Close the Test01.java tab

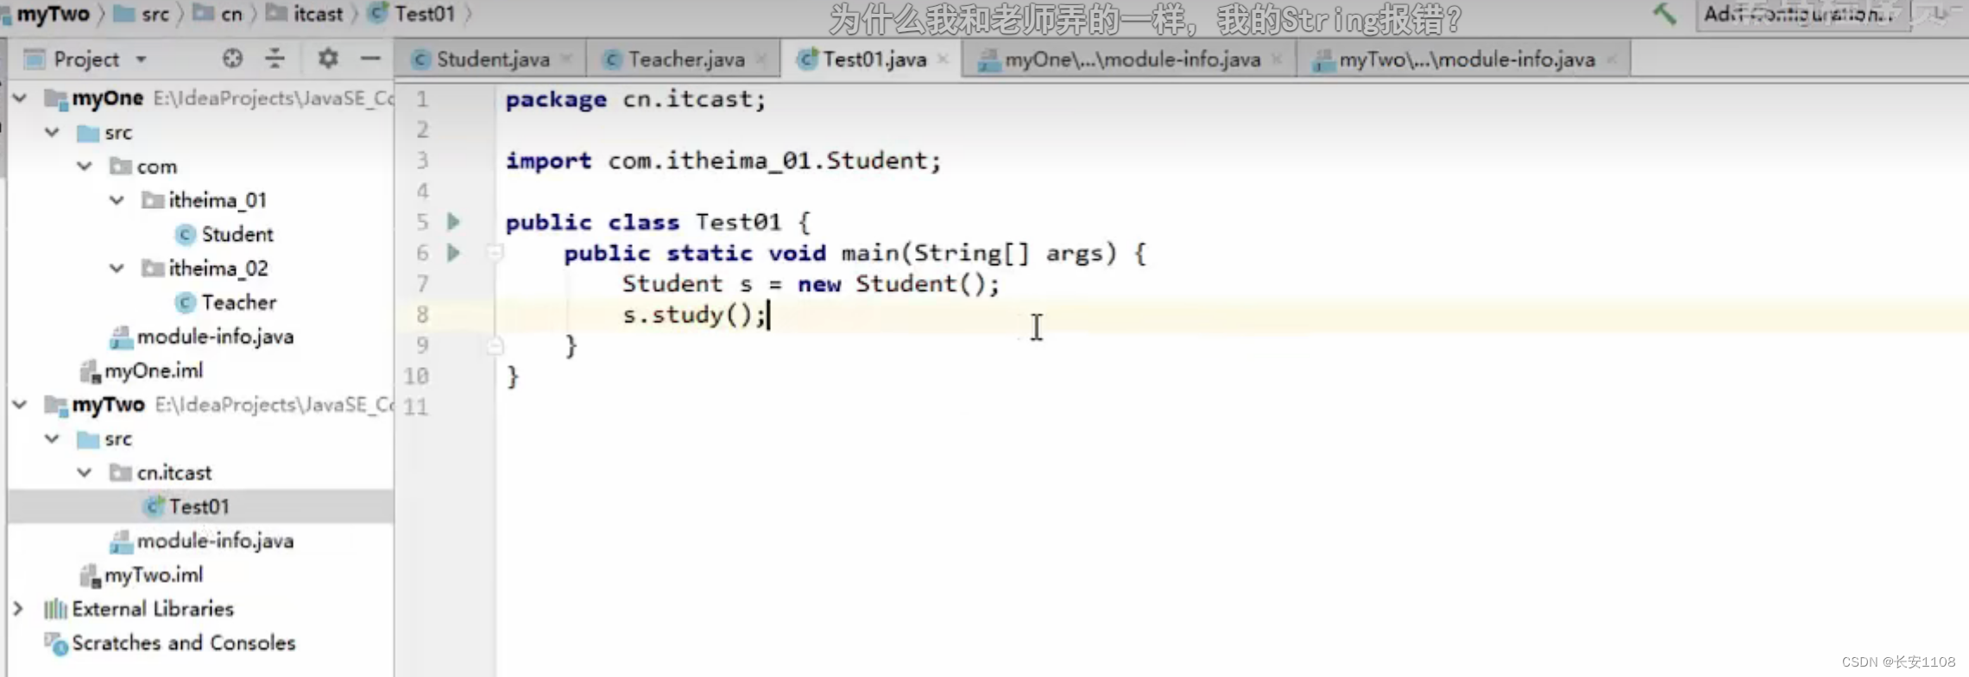coord(943,59)
